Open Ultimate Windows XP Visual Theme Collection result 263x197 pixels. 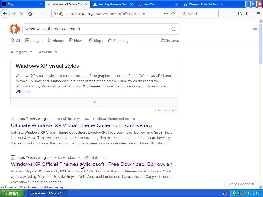81,125
